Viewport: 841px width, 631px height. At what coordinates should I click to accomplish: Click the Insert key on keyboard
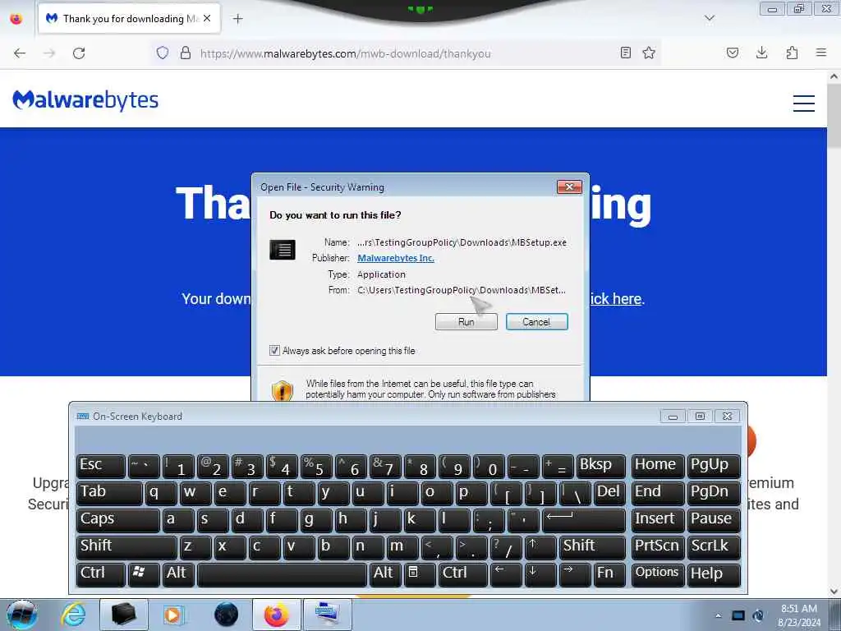pos(657,520)
